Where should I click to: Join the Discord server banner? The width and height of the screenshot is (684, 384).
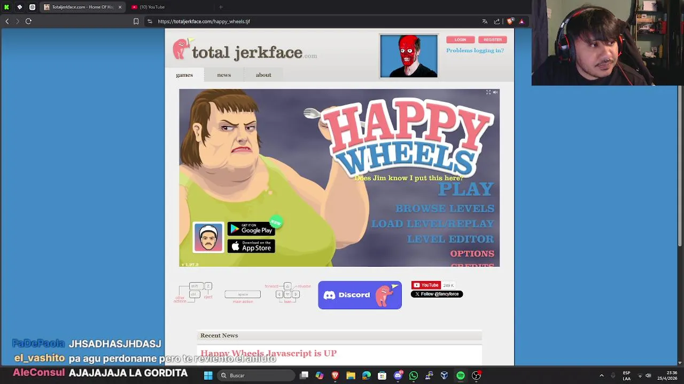360,295
